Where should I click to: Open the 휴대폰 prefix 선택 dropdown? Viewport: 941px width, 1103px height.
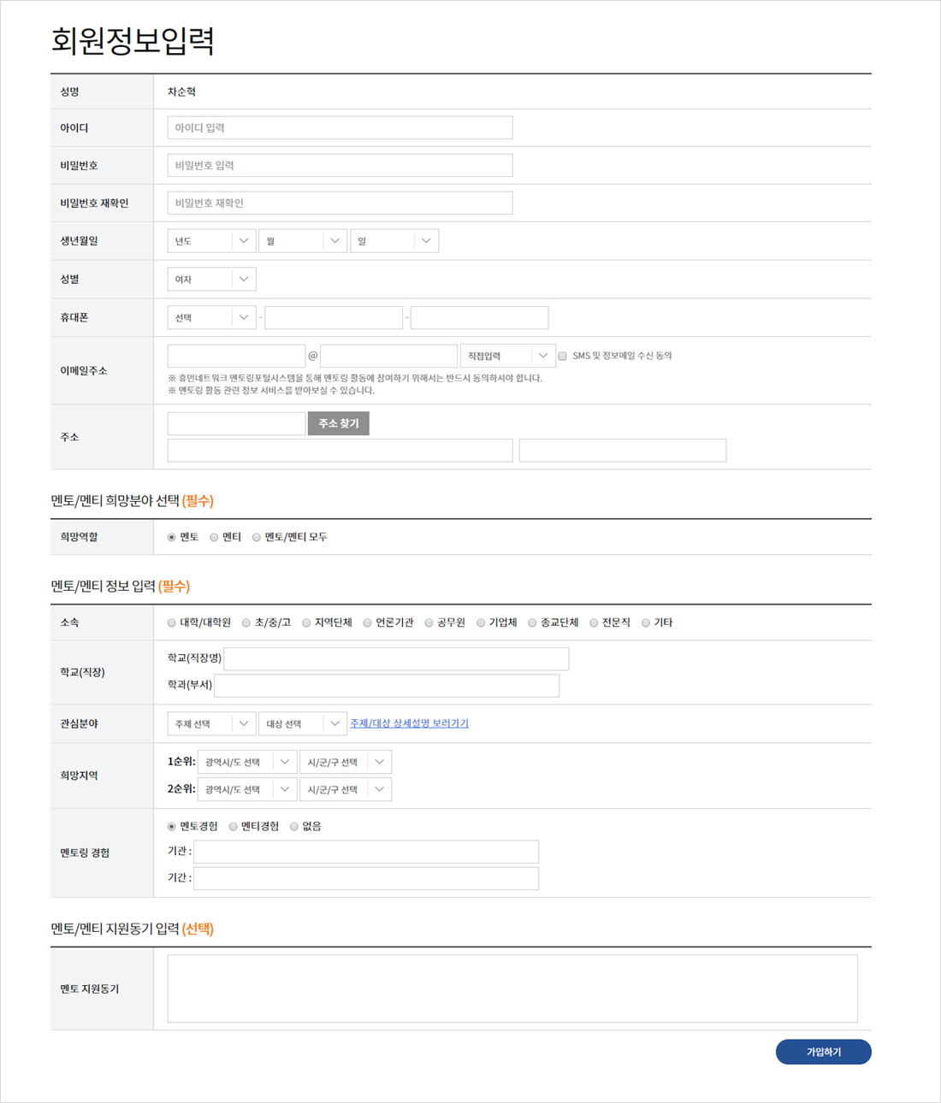pos(211,318)
